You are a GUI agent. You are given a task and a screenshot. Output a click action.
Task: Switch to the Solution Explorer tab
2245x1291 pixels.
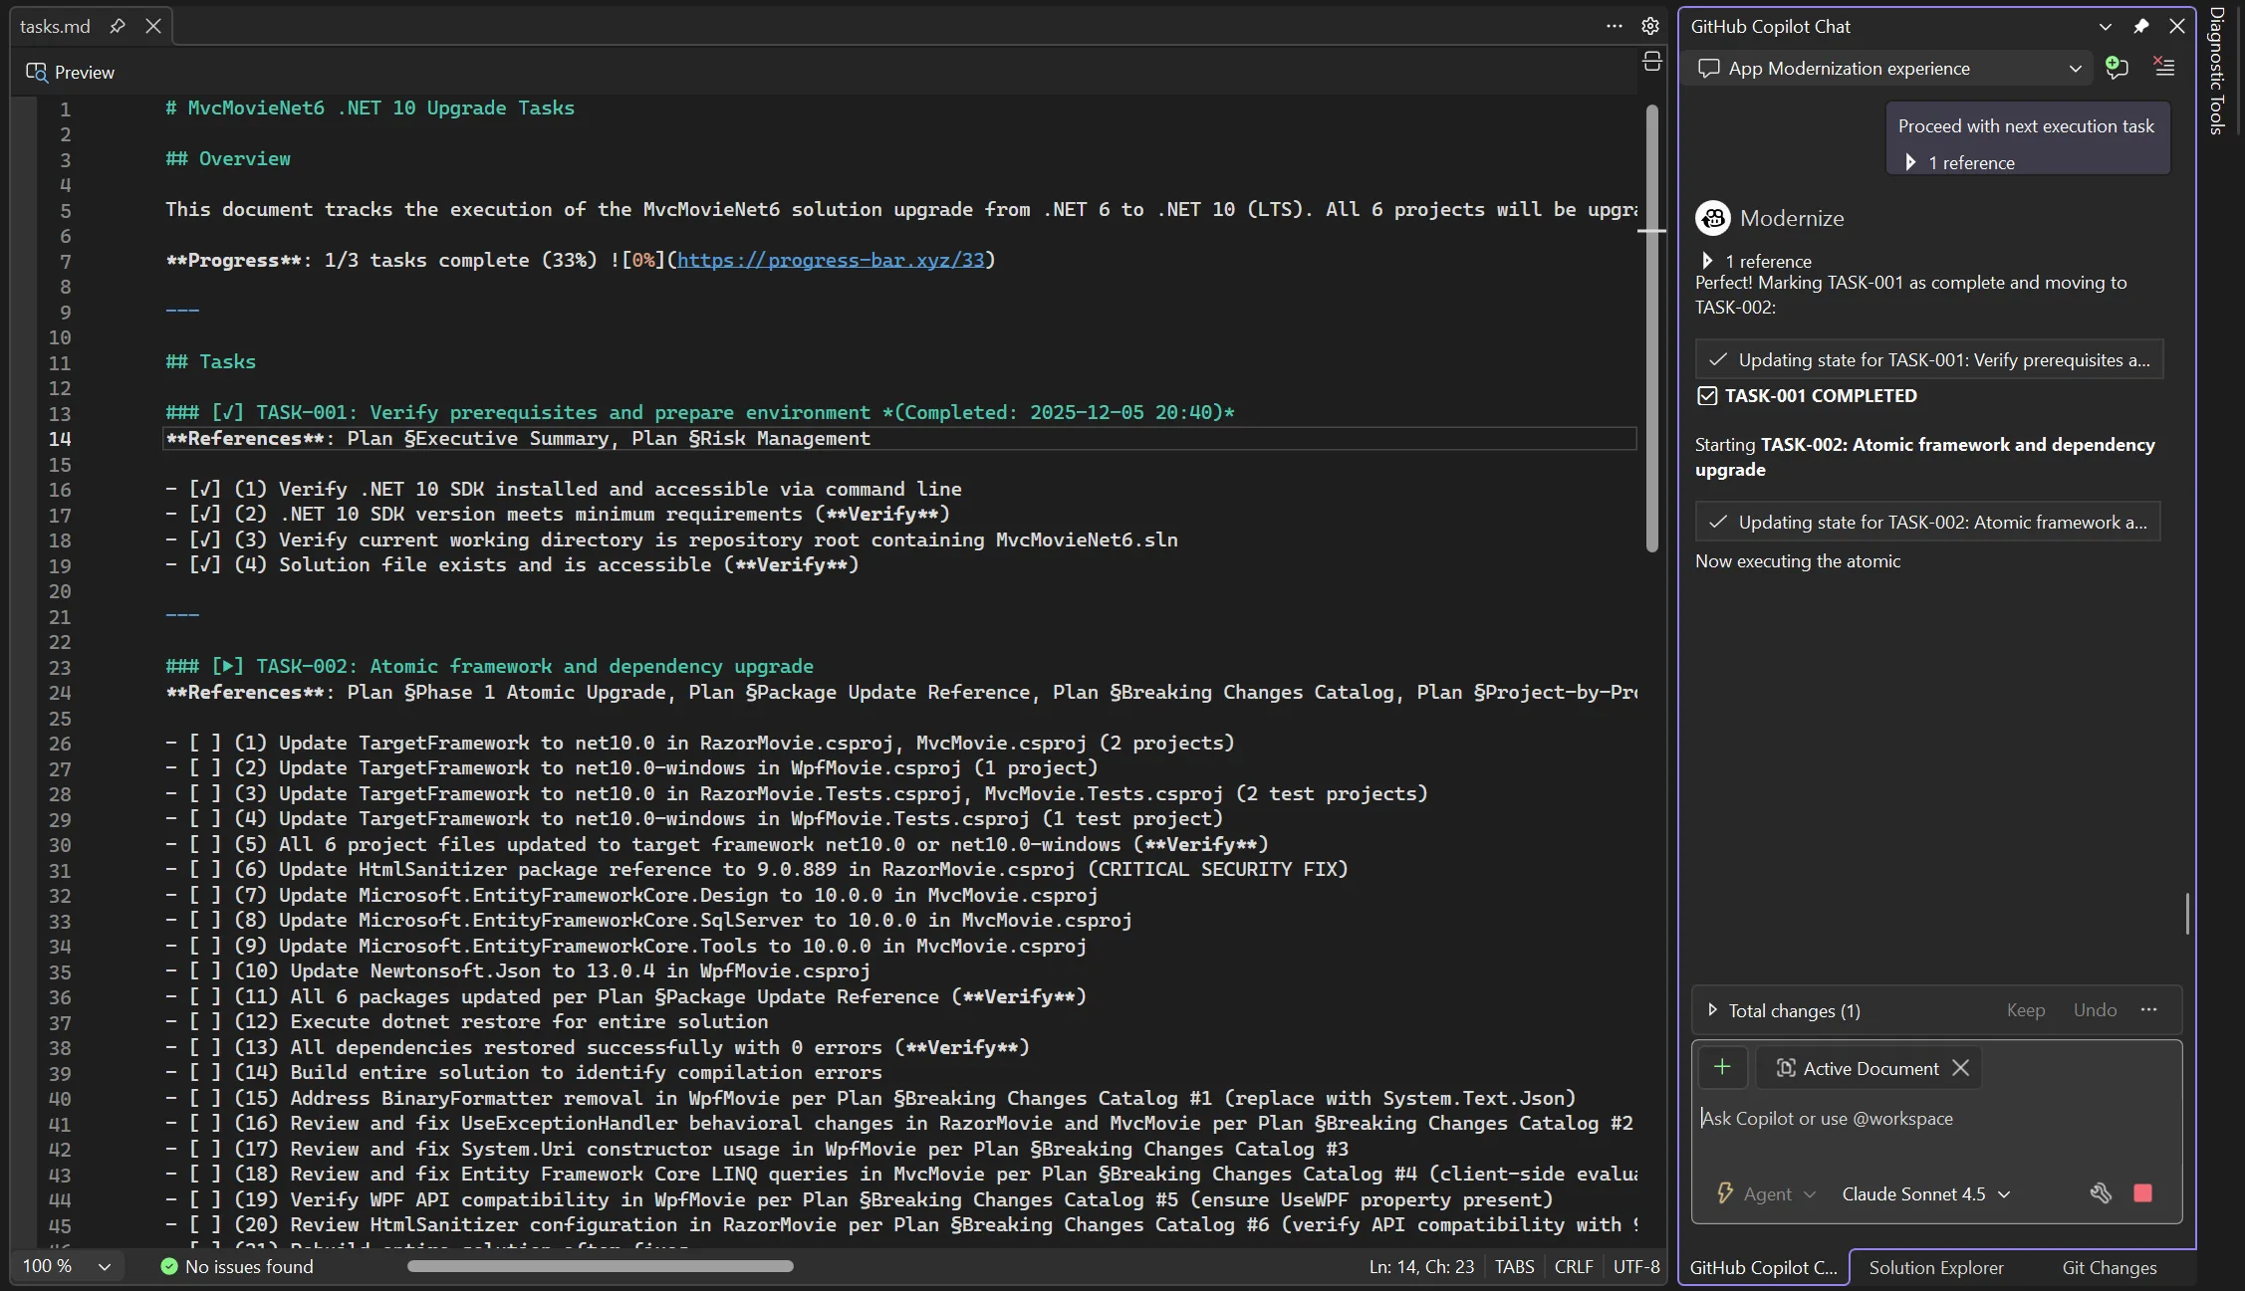(1935, 1267)
